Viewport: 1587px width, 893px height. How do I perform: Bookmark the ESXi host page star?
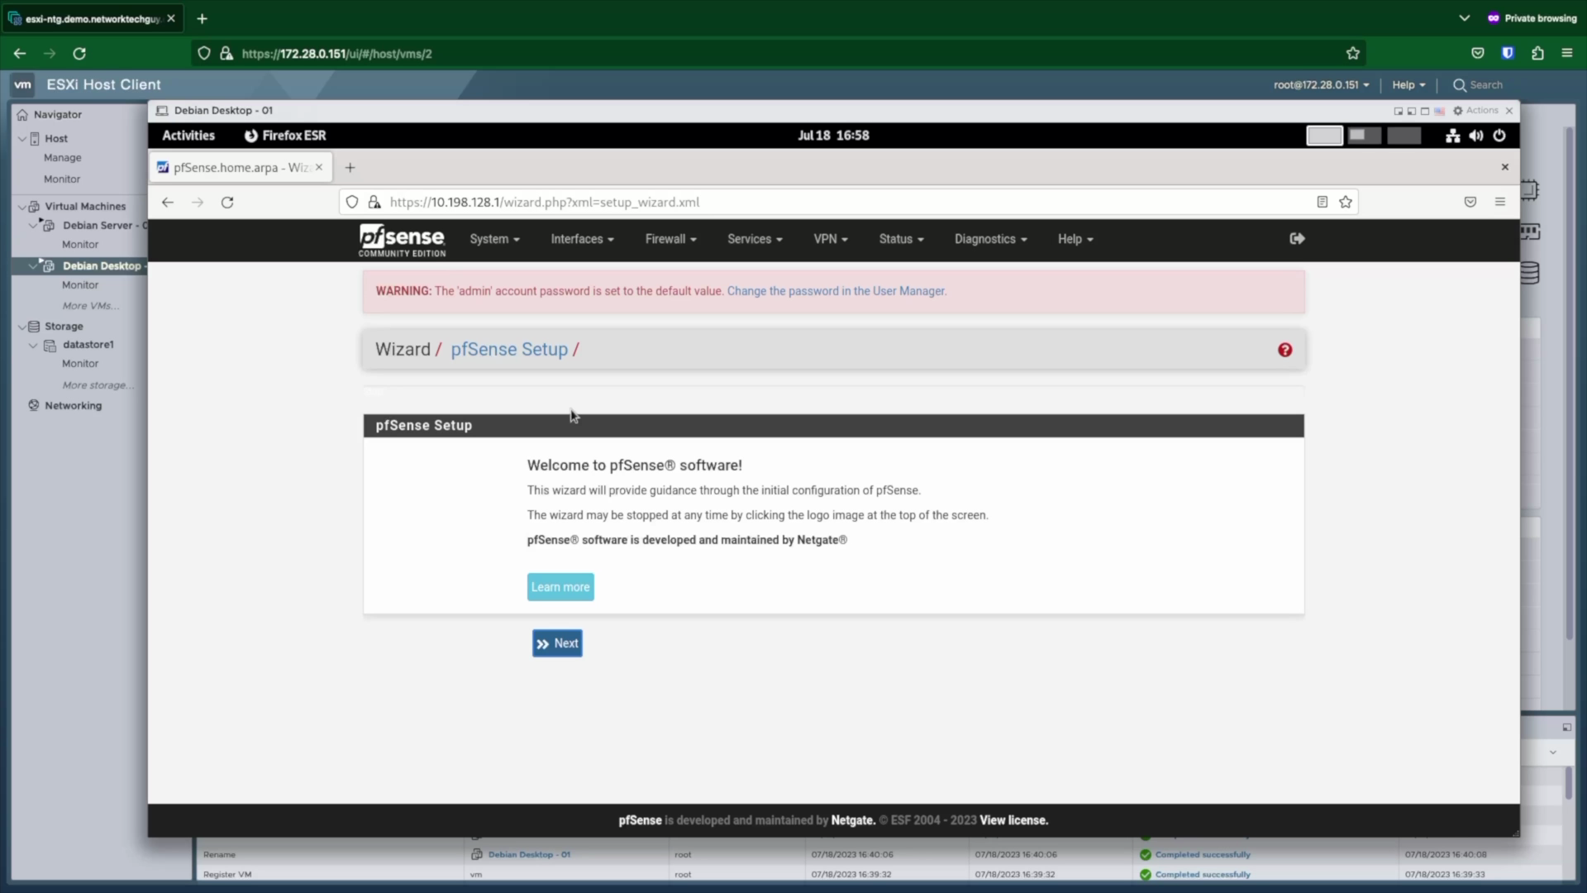pos(1352,54)
